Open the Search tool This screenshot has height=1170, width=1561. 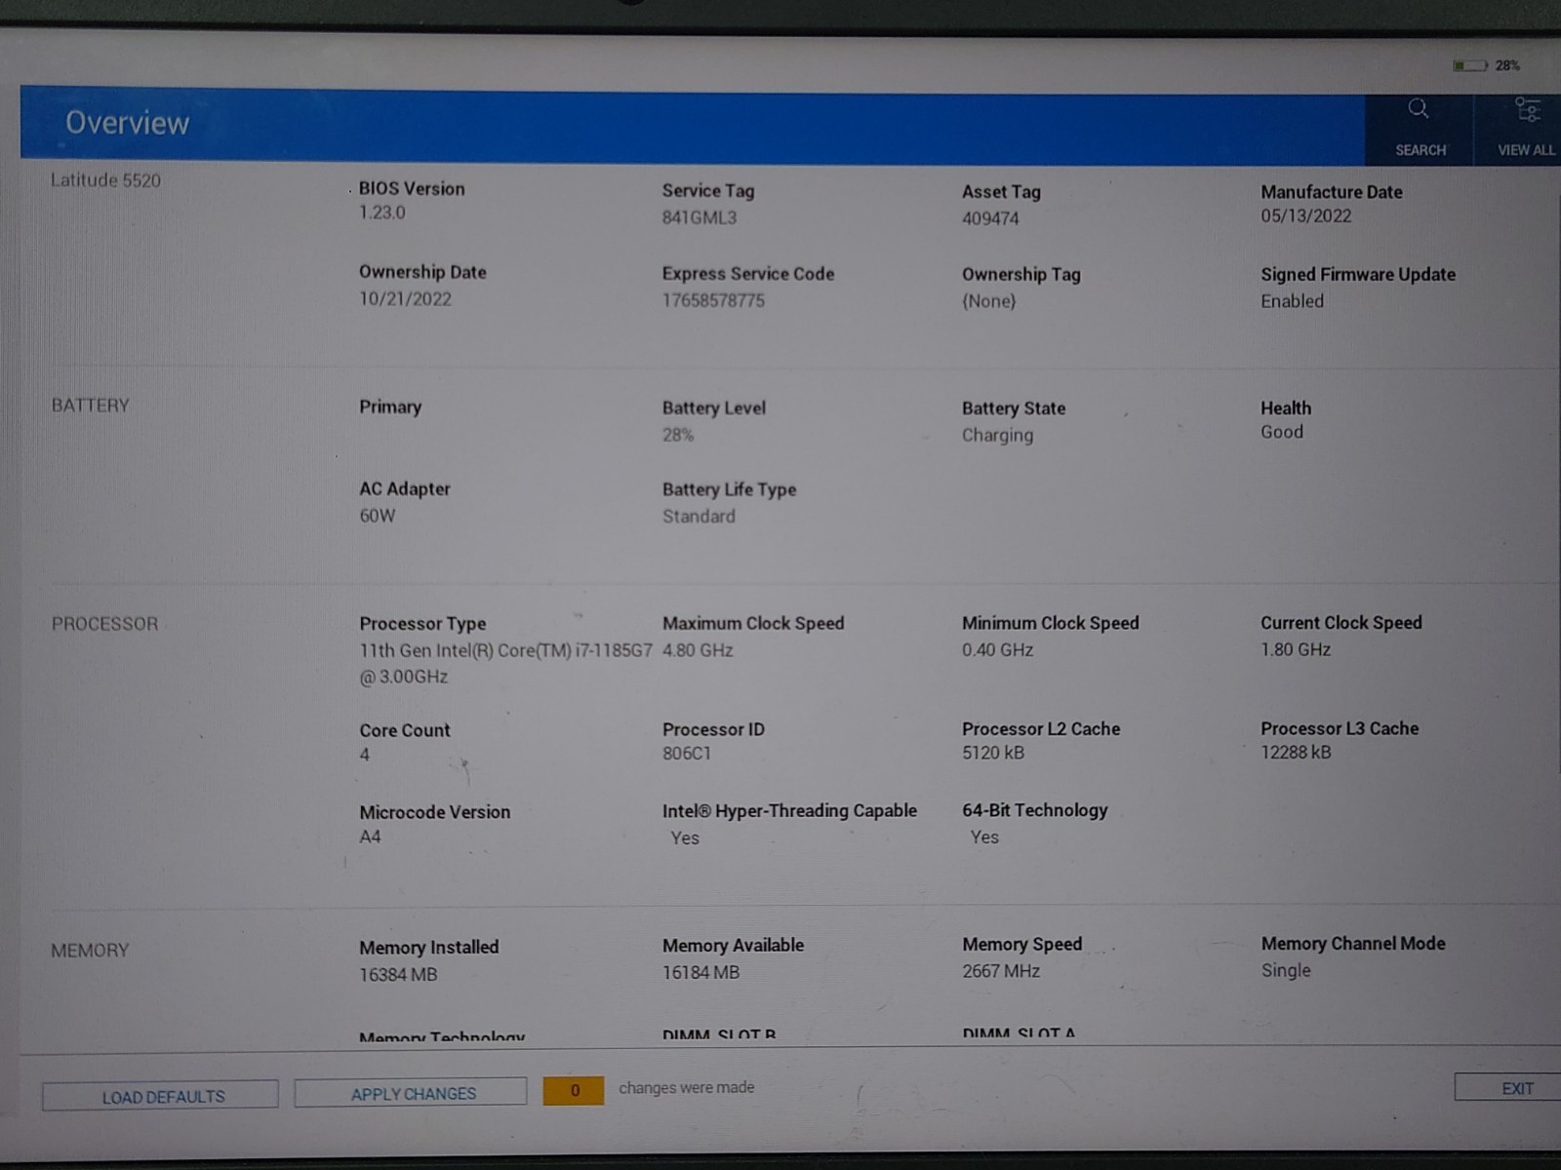pos(1419,128)
